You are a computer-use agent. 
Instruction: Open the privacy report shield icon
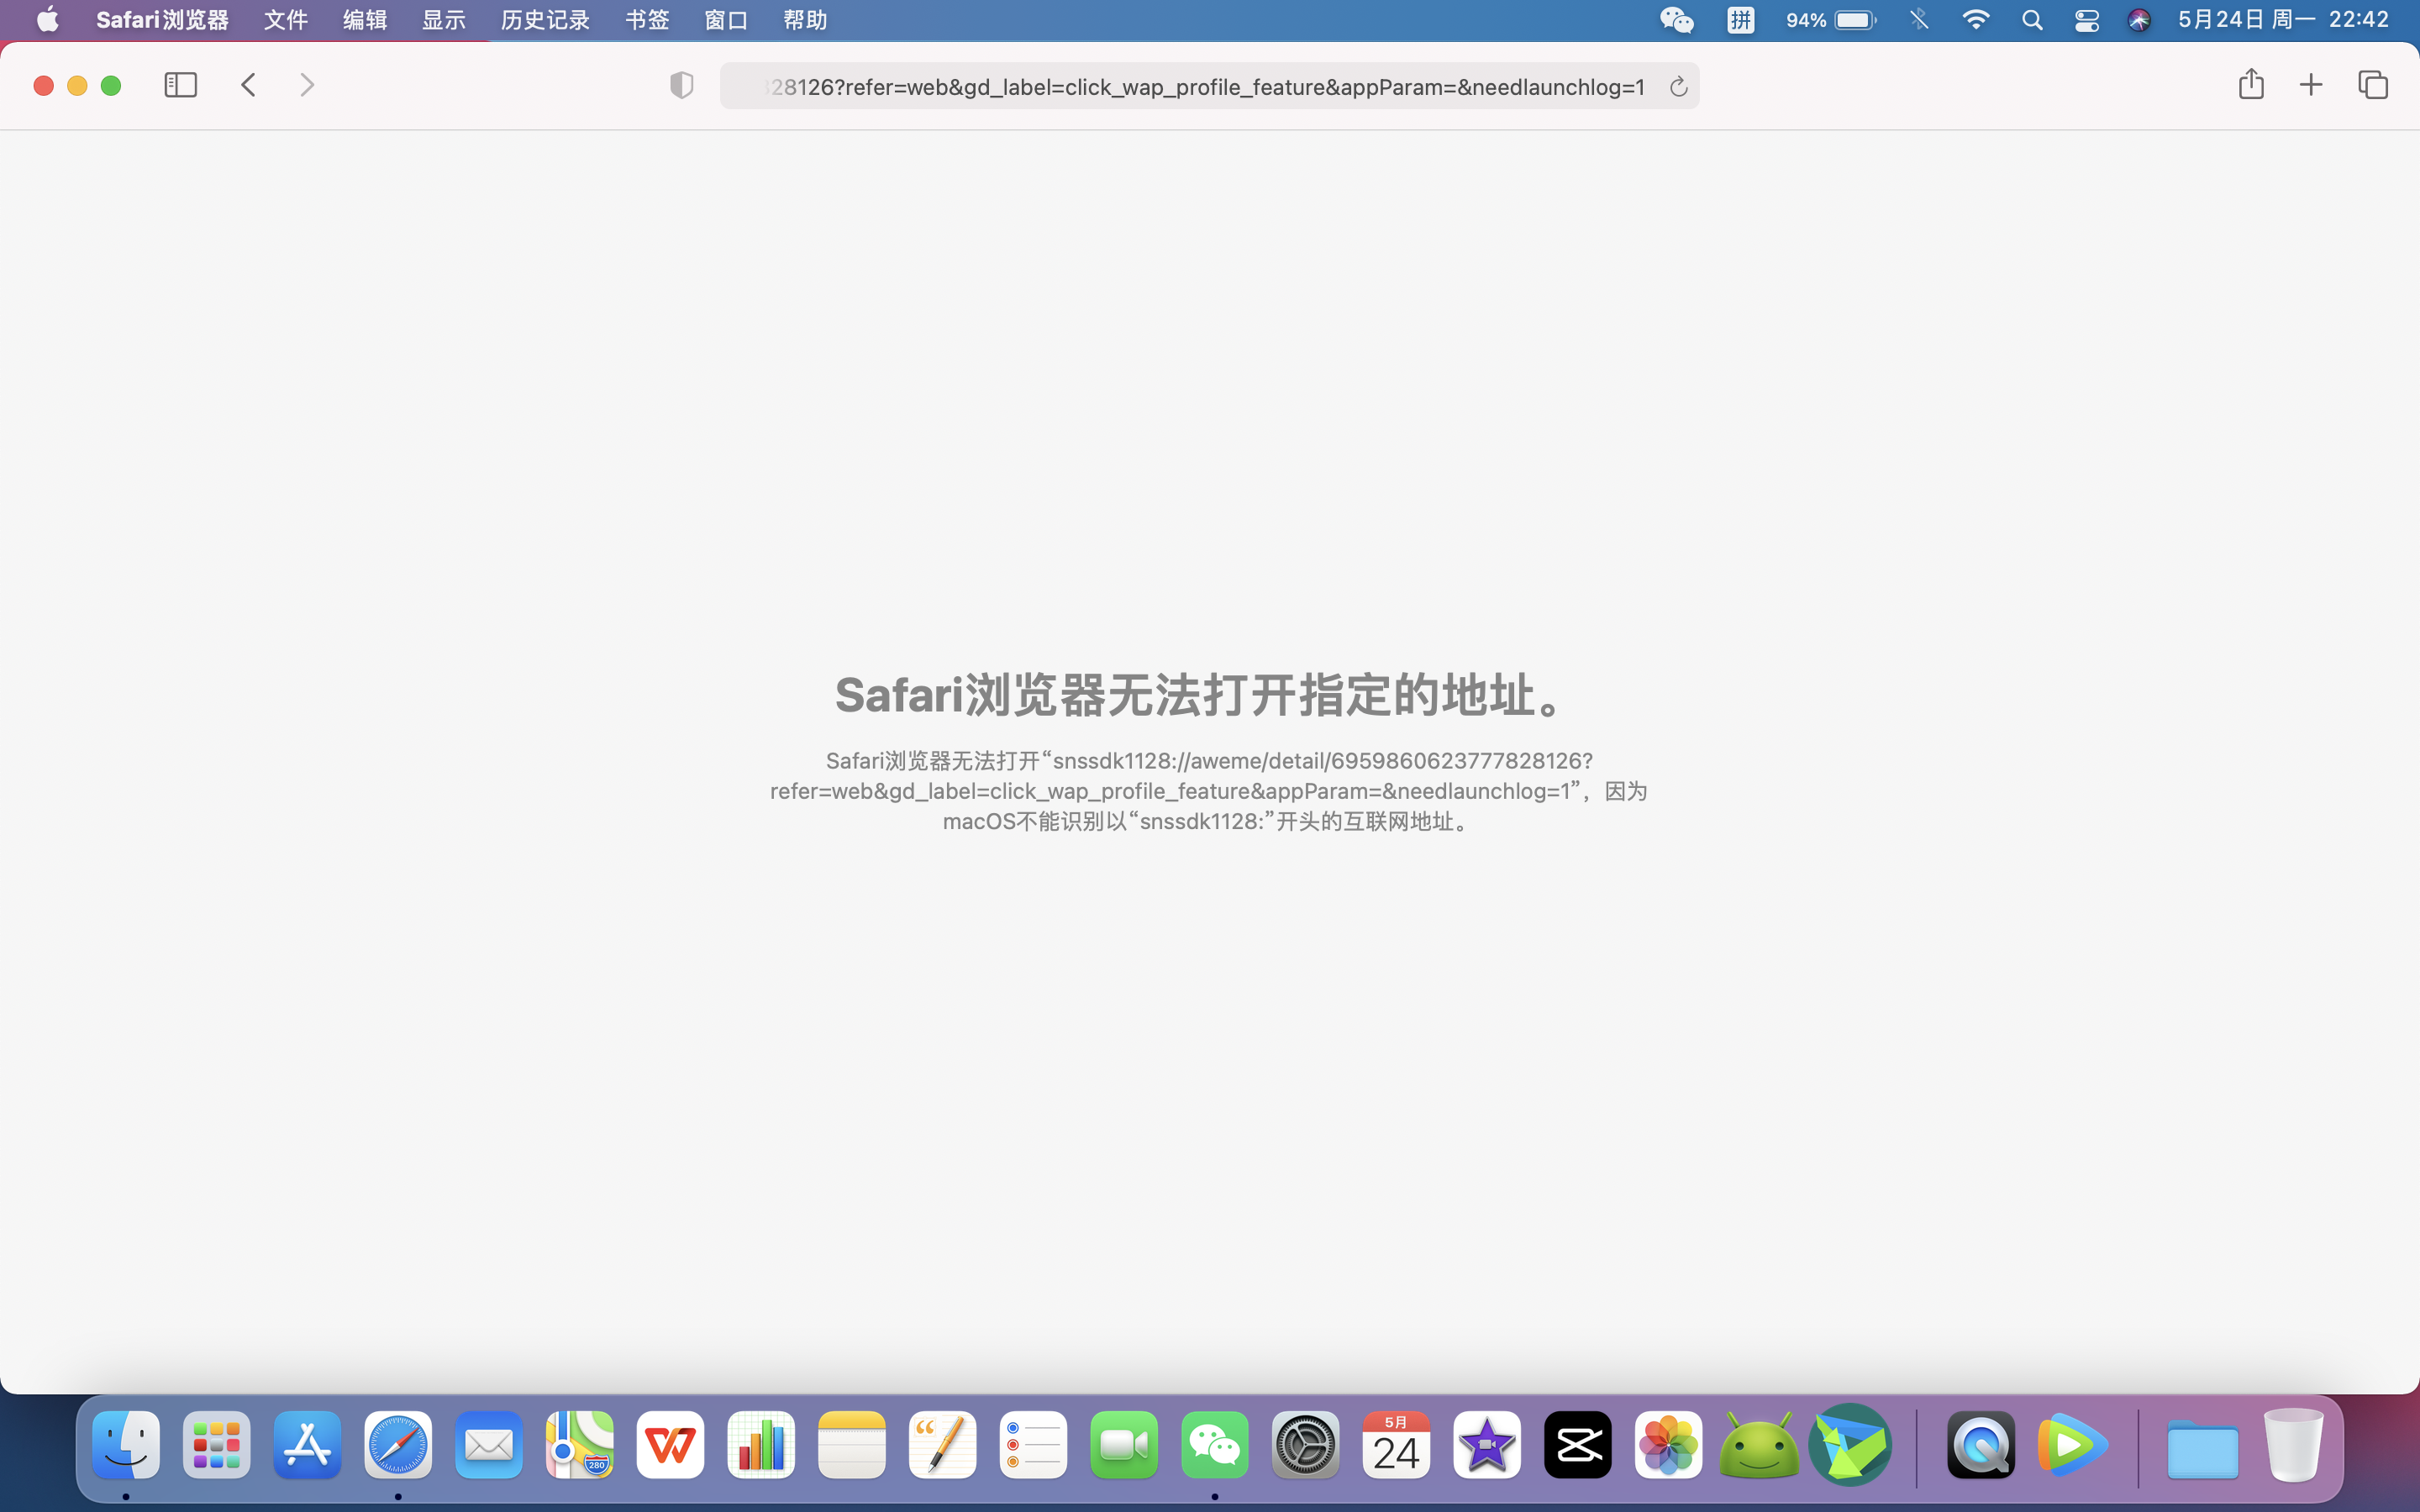tap(682, 86)
